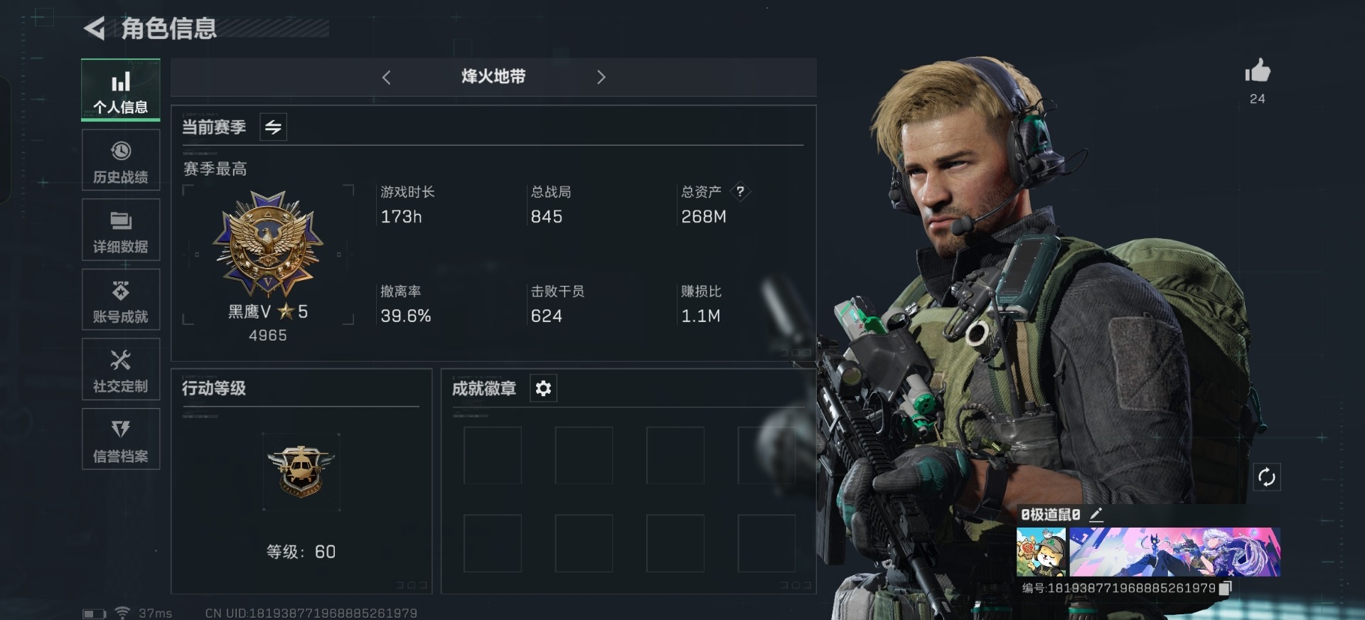Image resolution: width=1365 pixels, height=620 pixels.
Task: Open 社交定制 customization section
Action: (x=121, y=370)
